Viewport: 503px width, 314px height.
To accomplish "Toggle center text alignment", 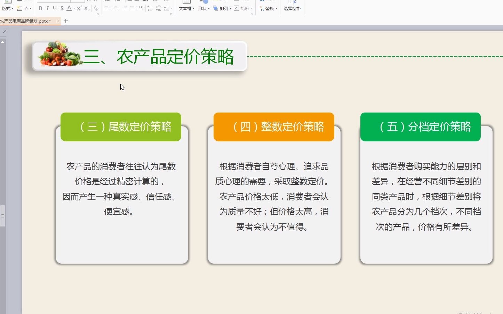I will (115, 8).
